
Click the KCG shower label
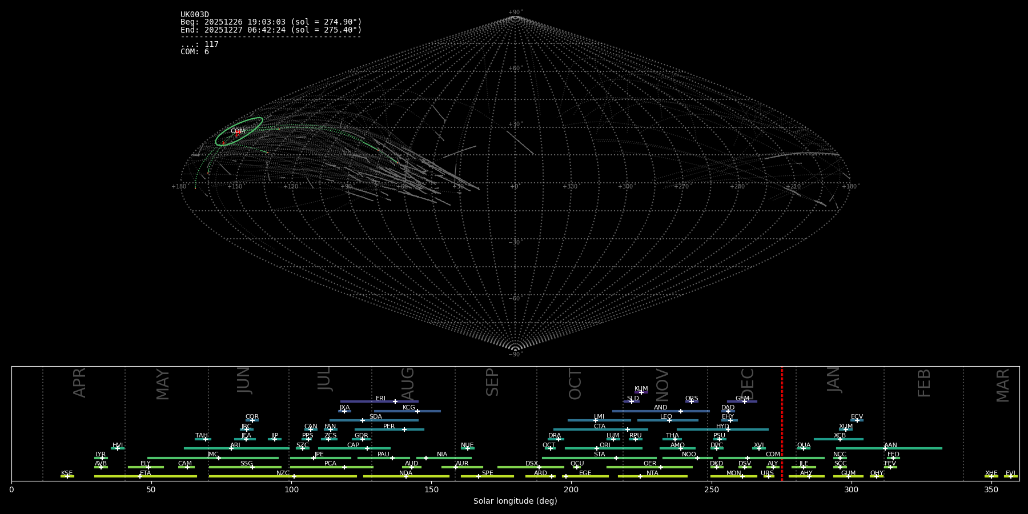click(409, 408)
